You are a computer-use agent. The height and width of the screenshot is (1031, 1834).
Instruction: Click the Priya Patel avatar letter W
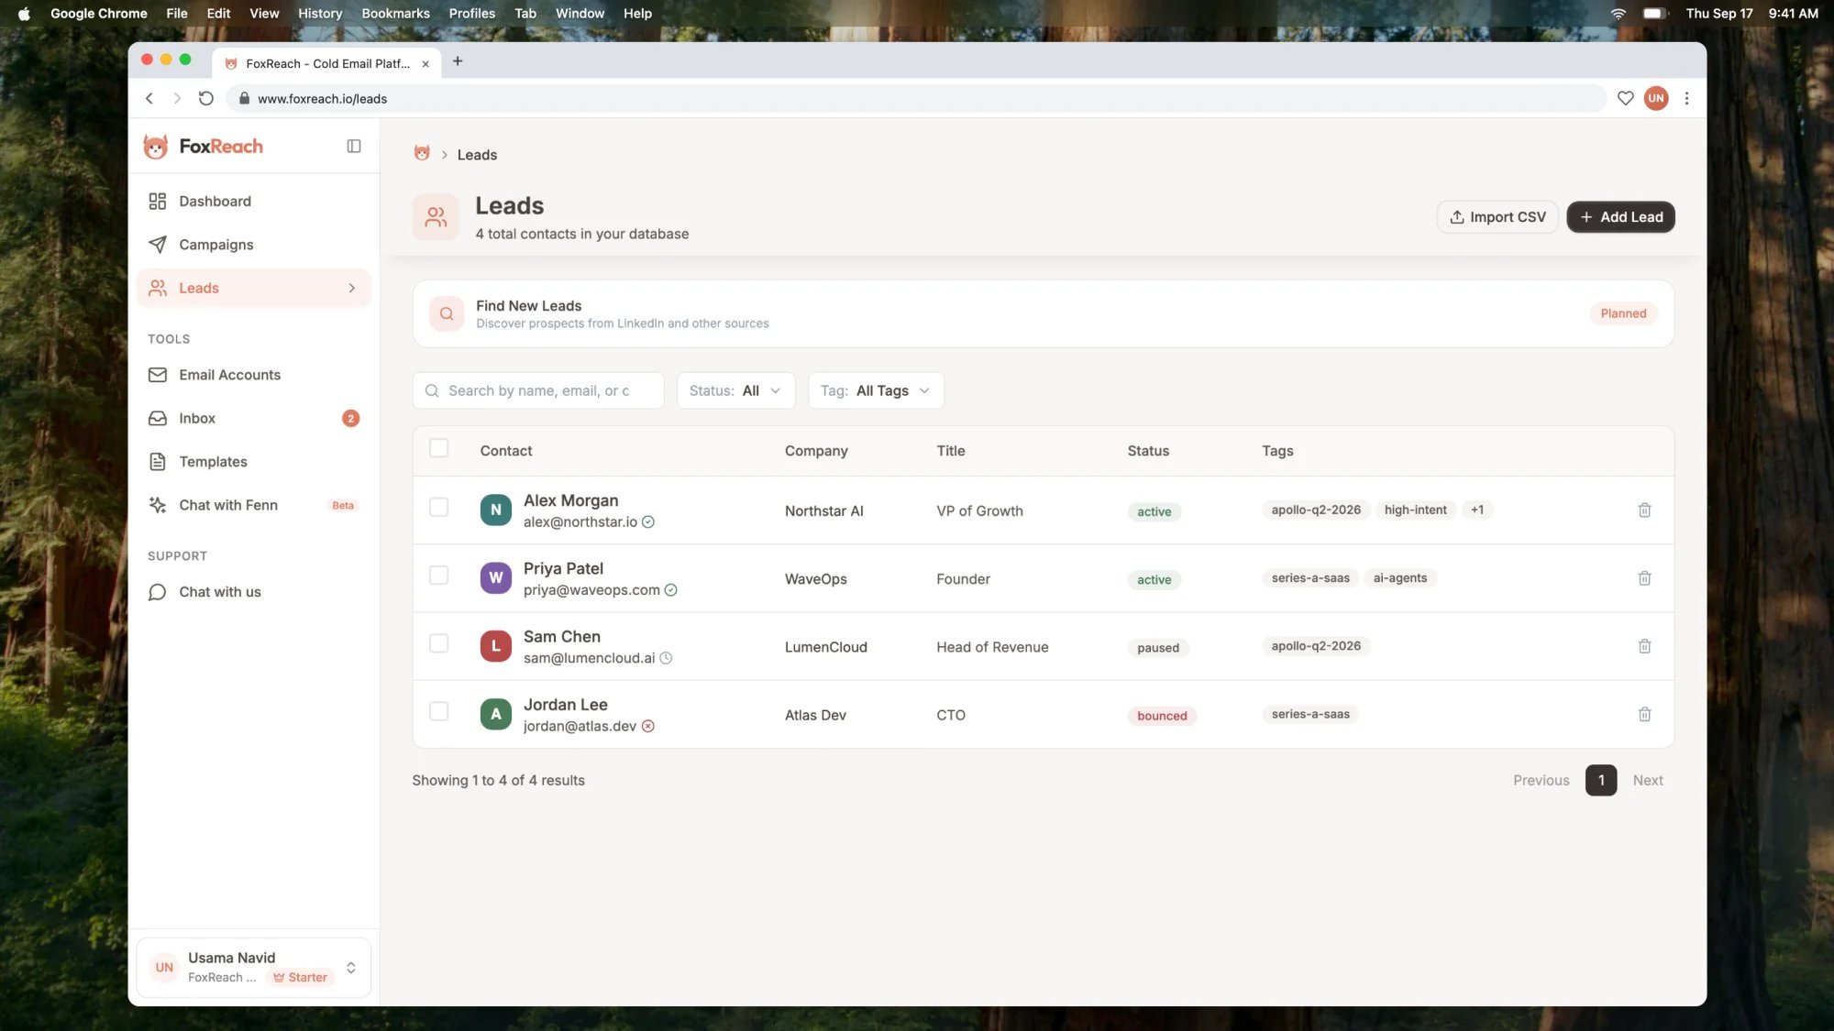(496, 578)
